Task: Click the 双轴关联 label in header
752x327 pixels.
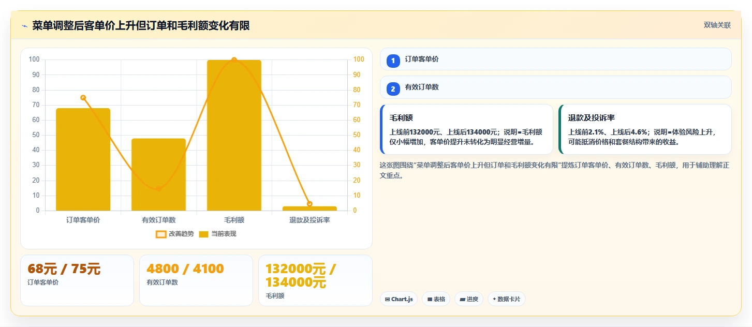Action: [717, 25]
